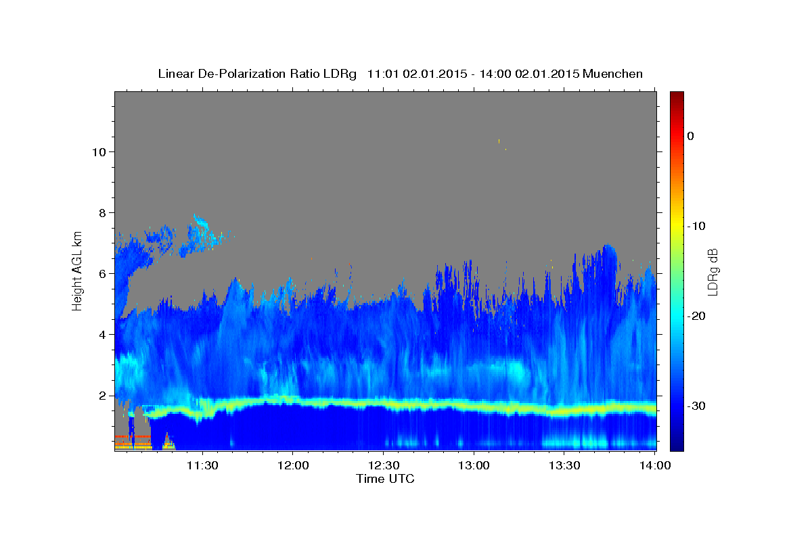Click the 11:30 time axis label
This screenshot has height=541, width=812.
[202, 465]
